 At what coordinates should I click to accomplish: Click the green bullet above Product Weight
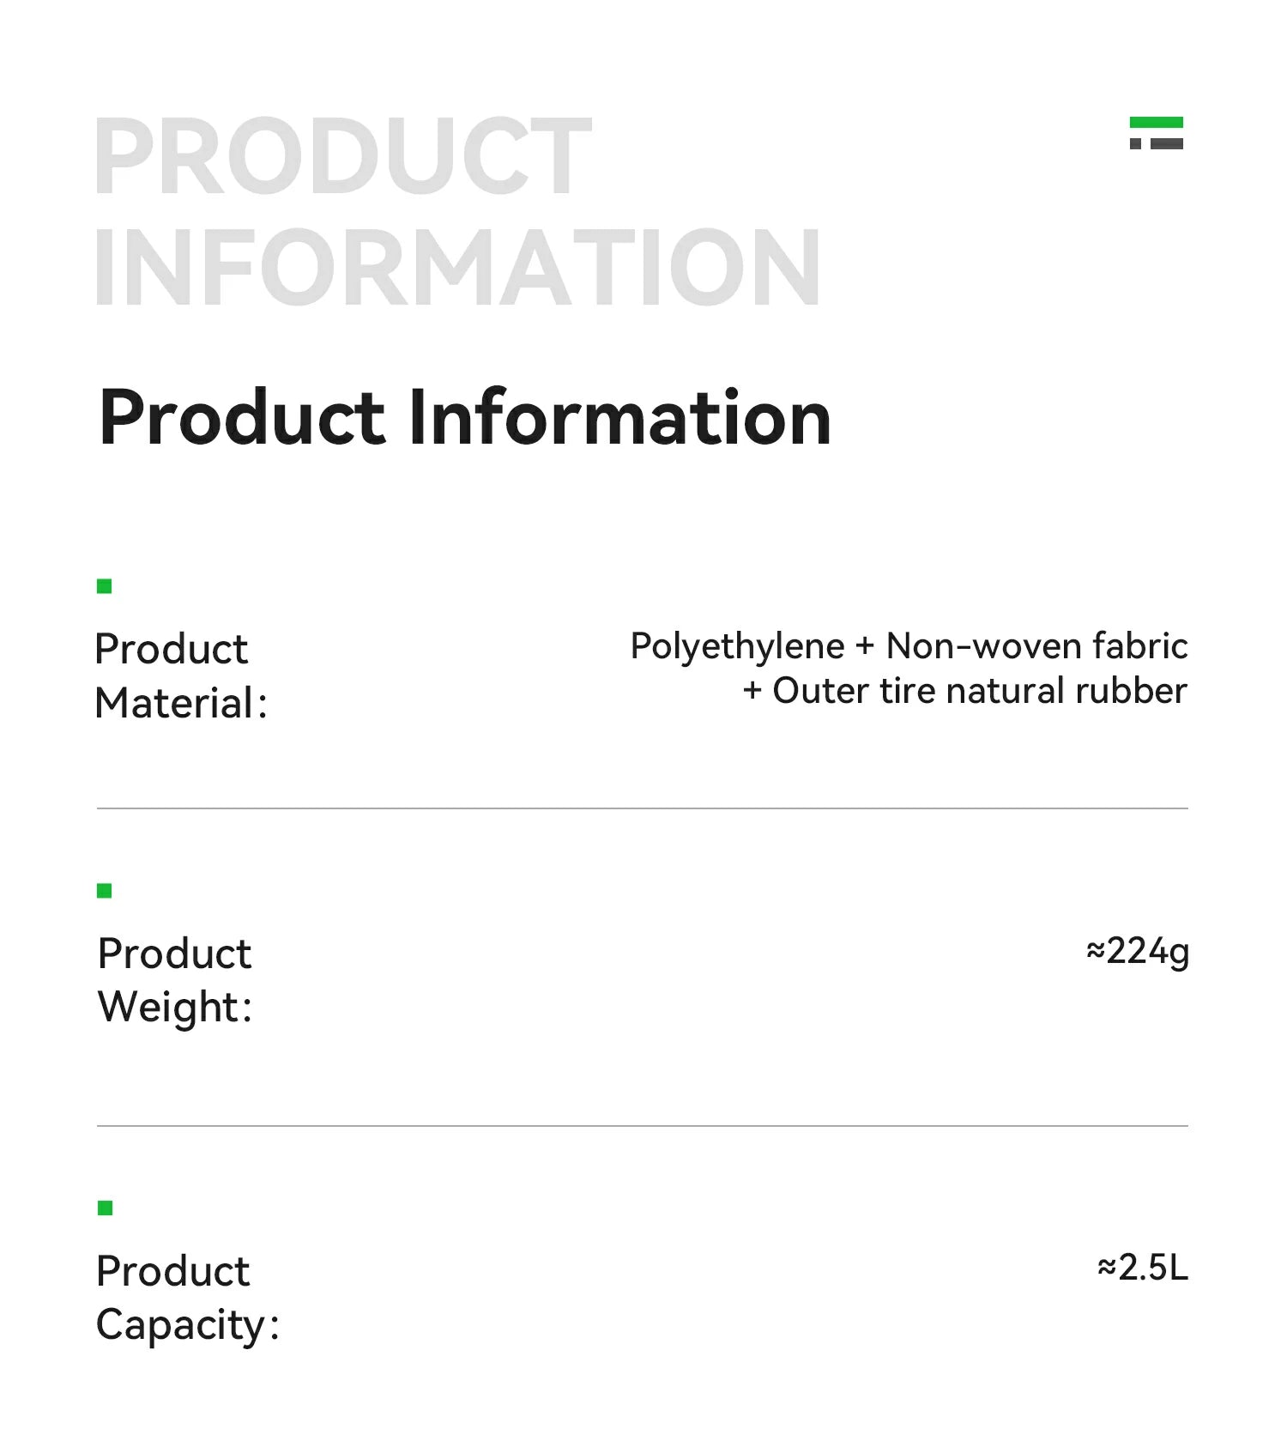tap(105, 891)
